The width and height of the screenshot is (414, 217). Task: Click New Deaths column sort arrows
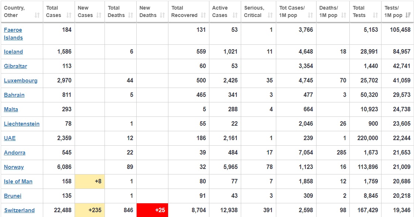[162, 15]
